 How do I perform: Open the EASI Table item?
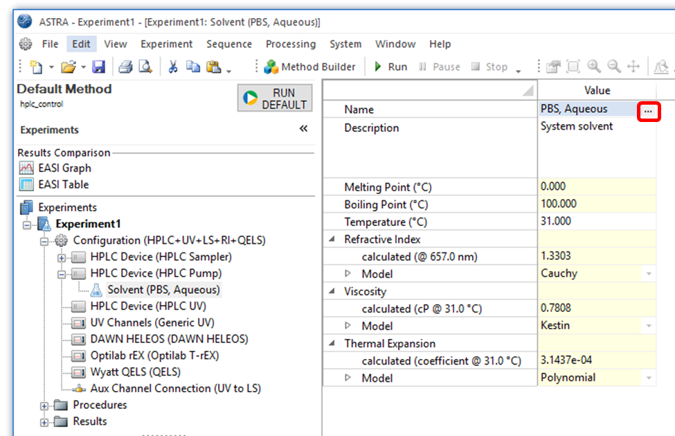pos(62,184)
